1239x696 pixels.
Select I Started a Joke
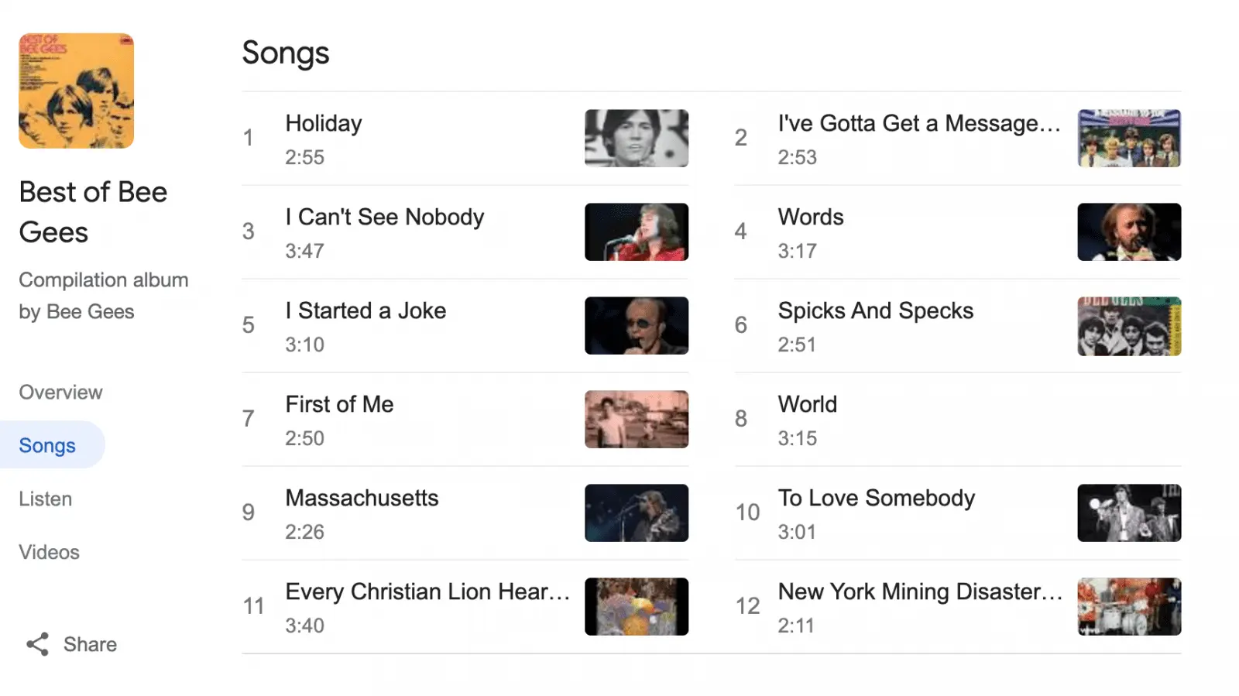366,311
